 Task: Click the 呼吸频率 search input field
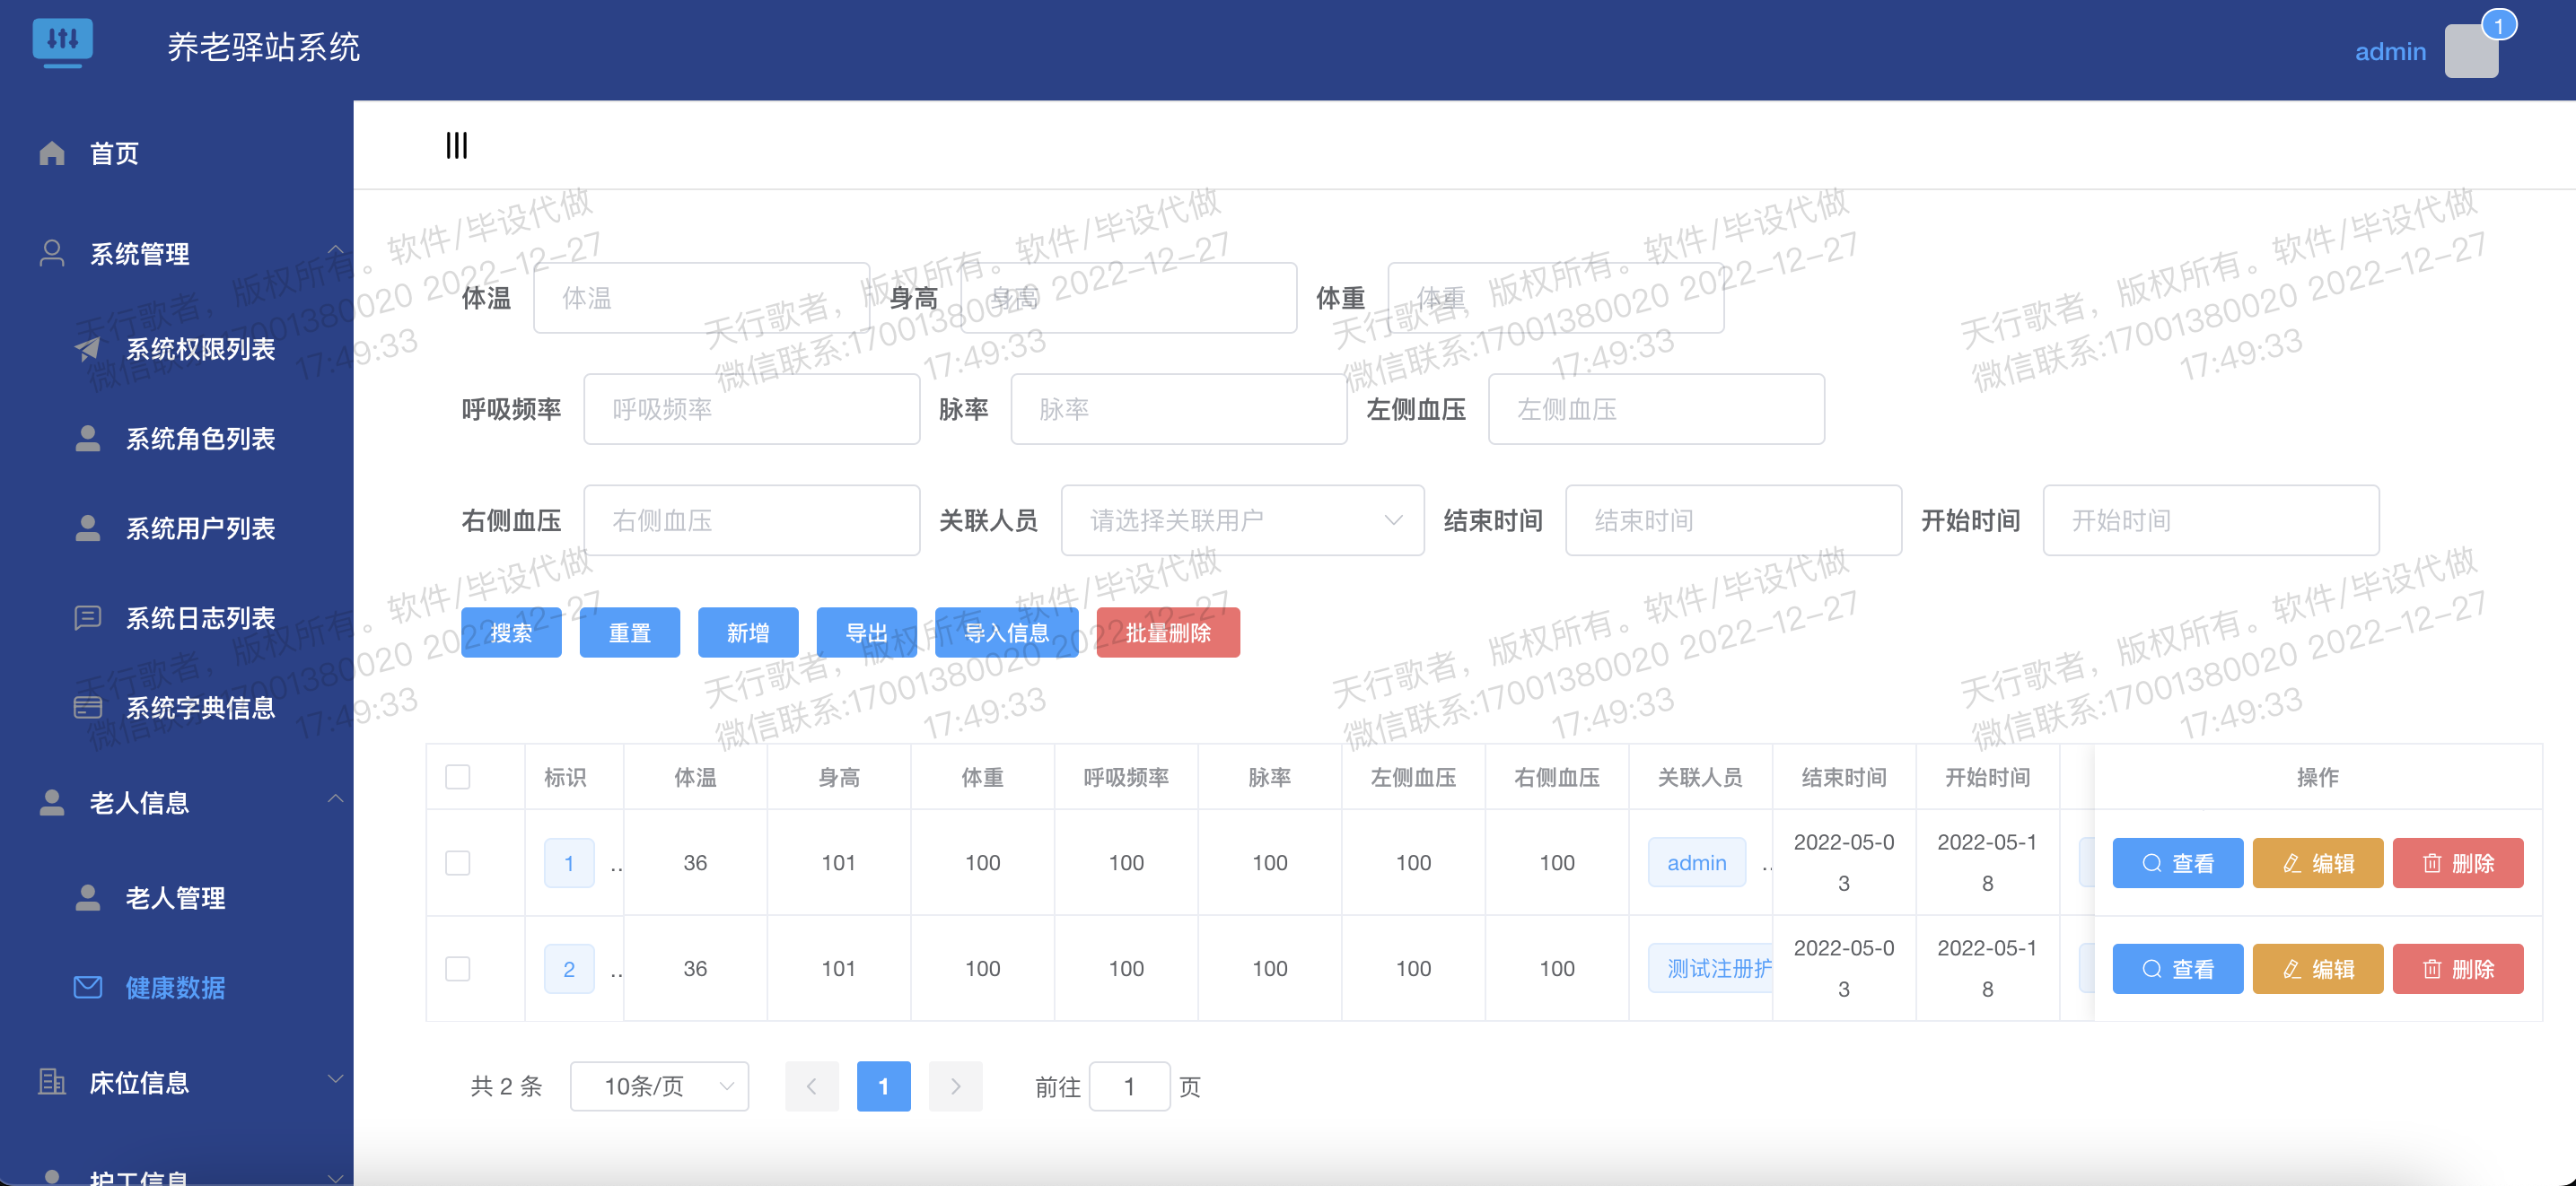pos(751,409)
